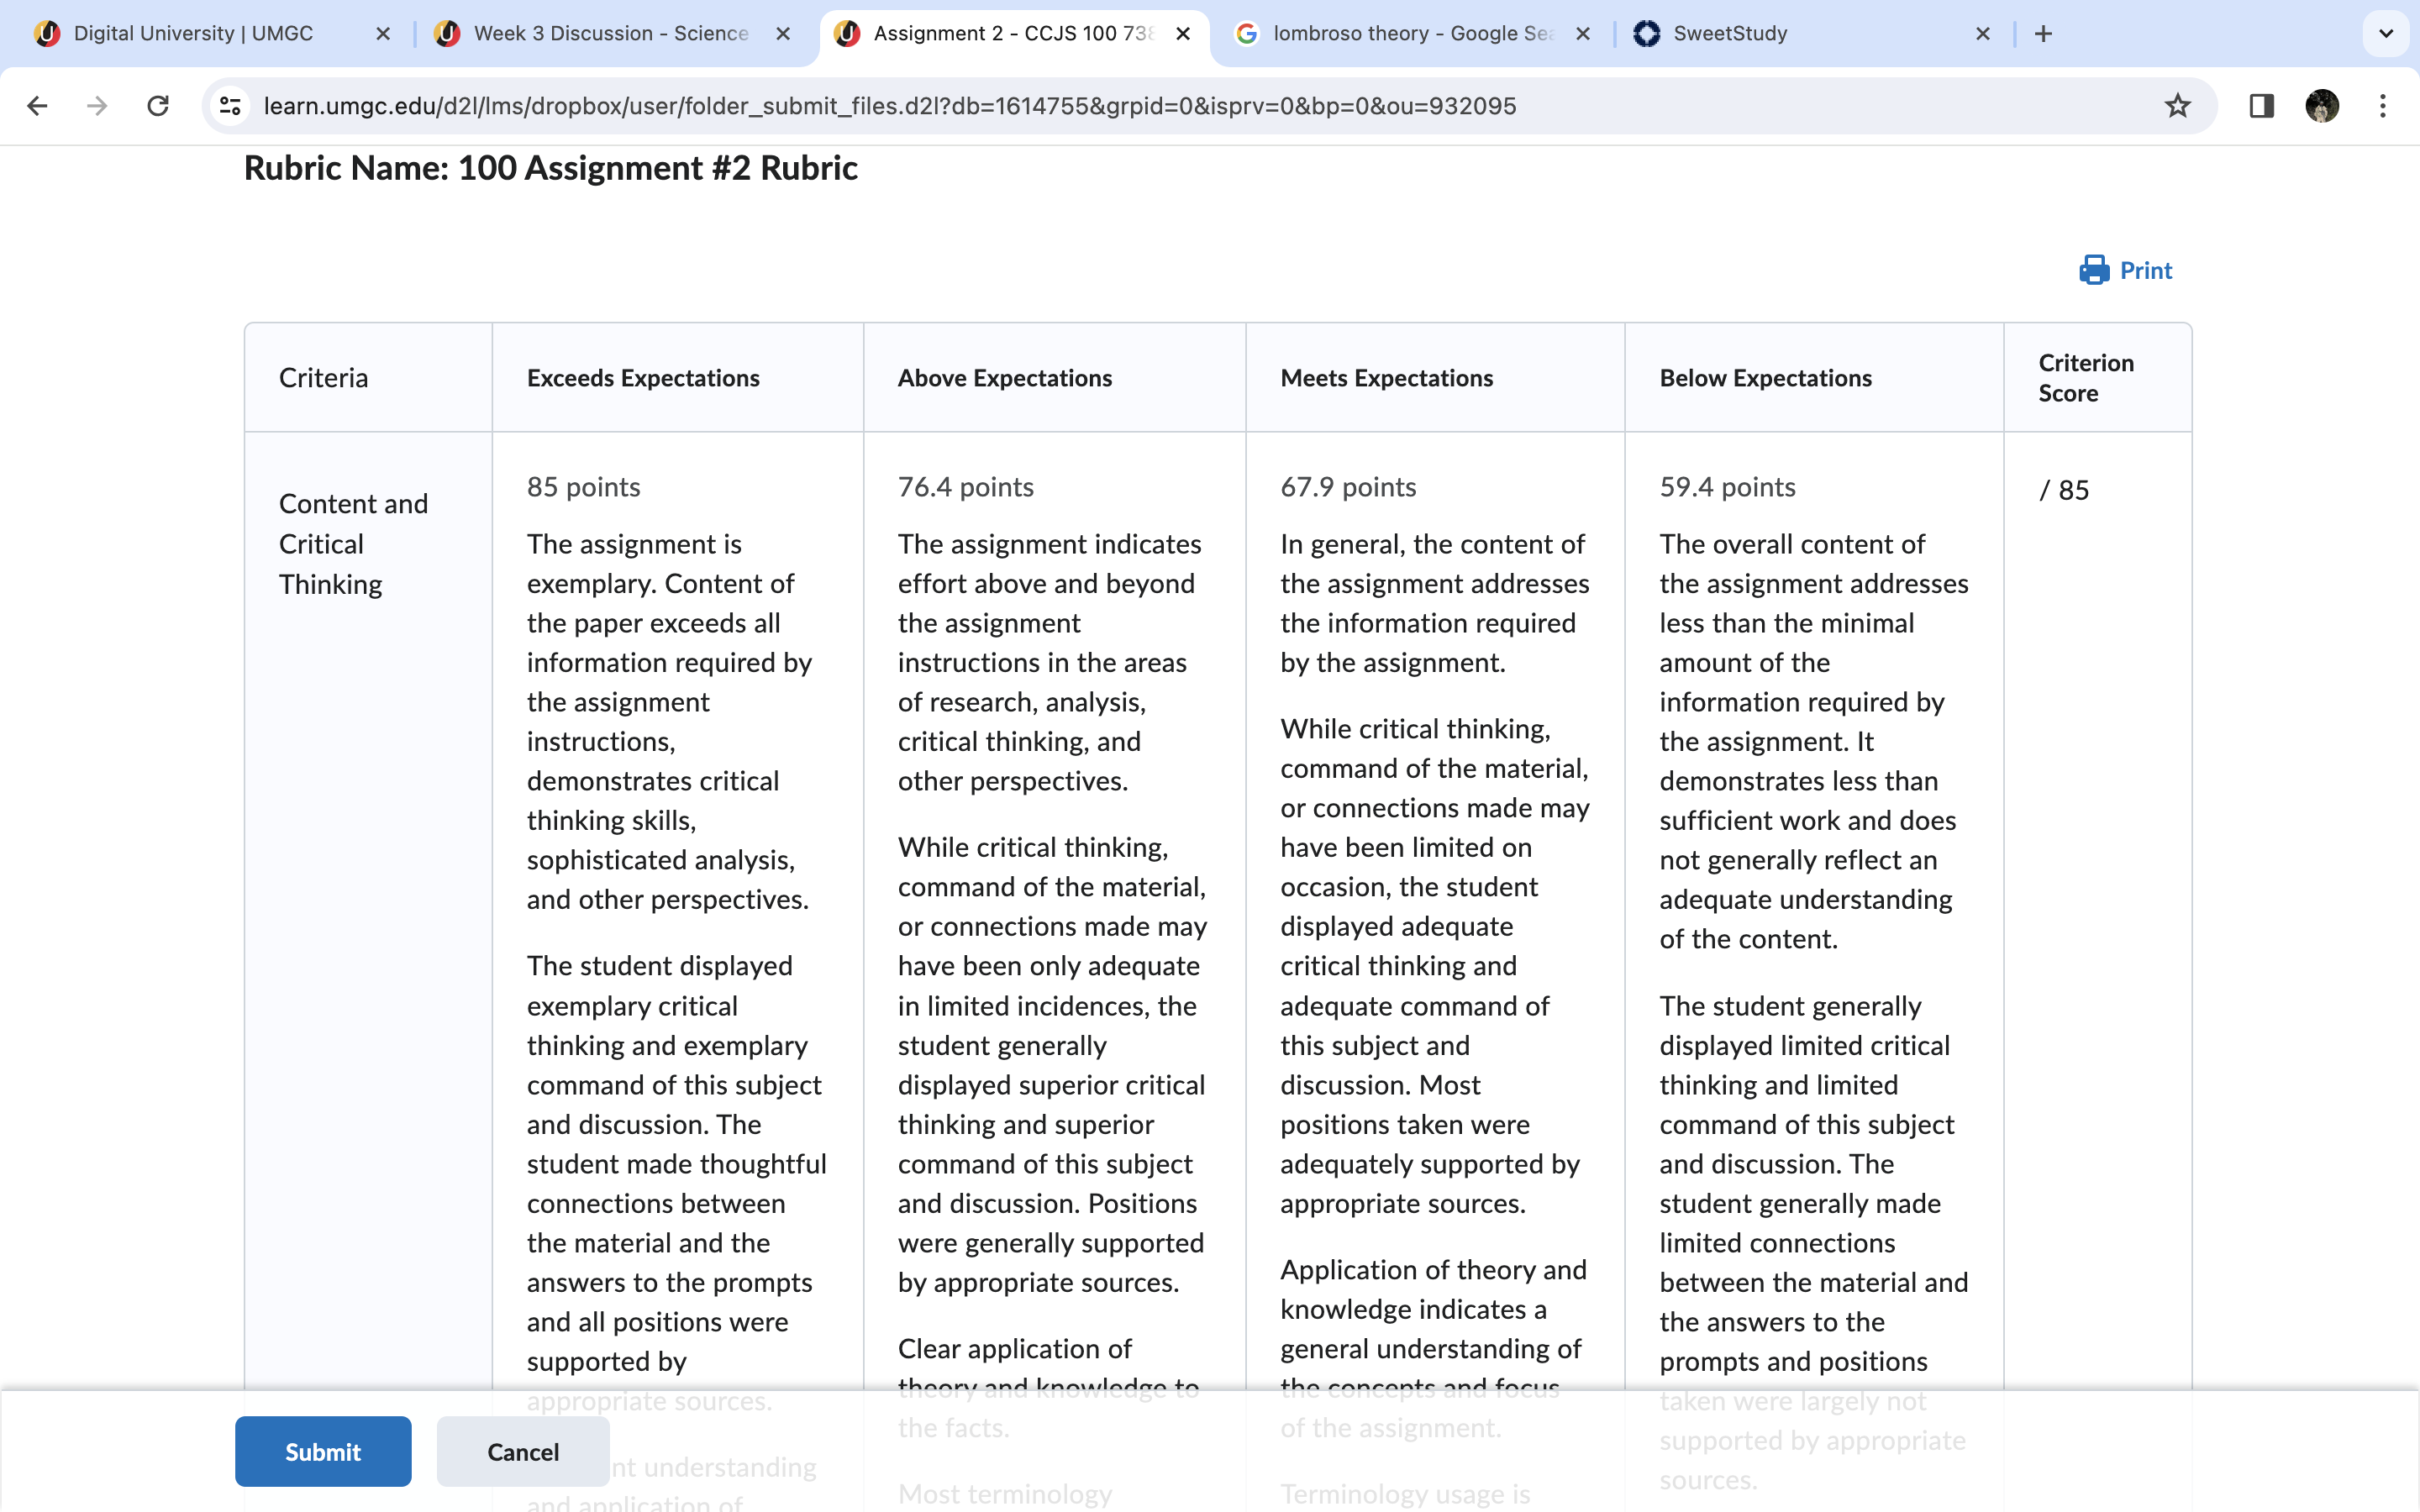Close the lombroso theory Google Search tab
Image resolution: width=2420 pixels, height=1512 pixels.
[x=1583, y=34]
